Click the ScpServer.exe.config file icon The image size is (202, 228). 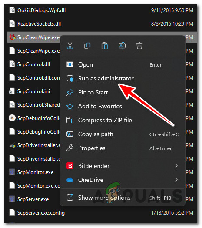[x=12, y=212]
